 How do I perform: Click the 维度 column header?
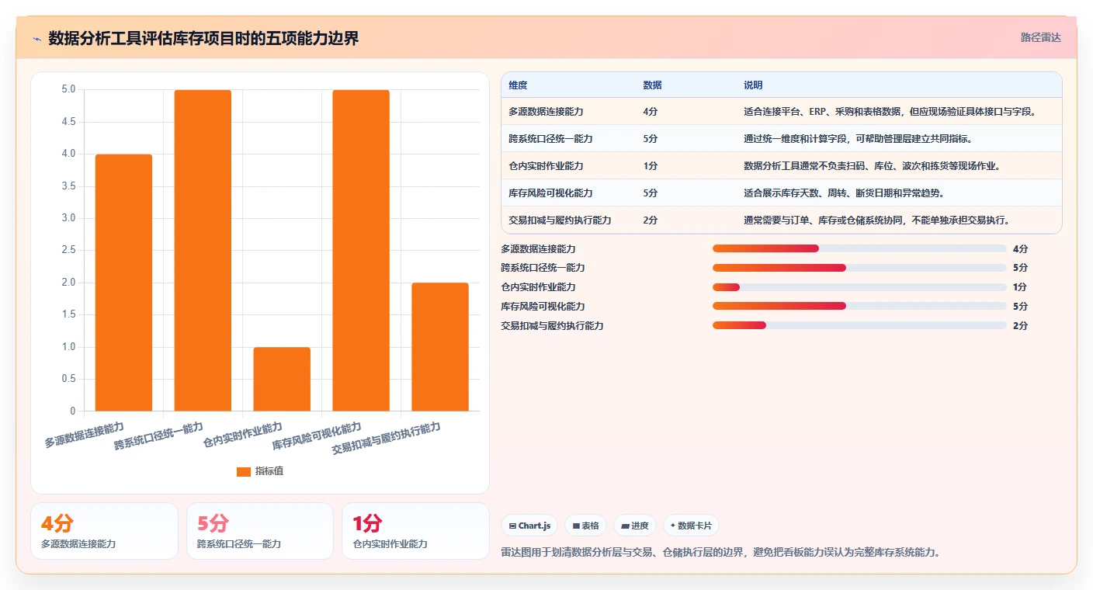[518, 85]
